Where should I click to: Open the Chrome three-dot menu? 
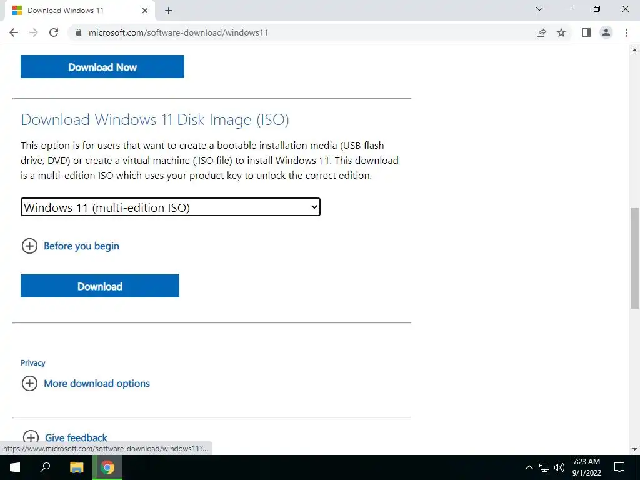[626, 32]
